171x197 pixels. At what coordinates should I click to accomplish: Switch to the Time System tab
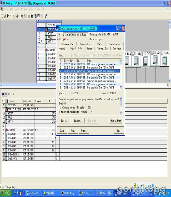[x=117, y=49]
